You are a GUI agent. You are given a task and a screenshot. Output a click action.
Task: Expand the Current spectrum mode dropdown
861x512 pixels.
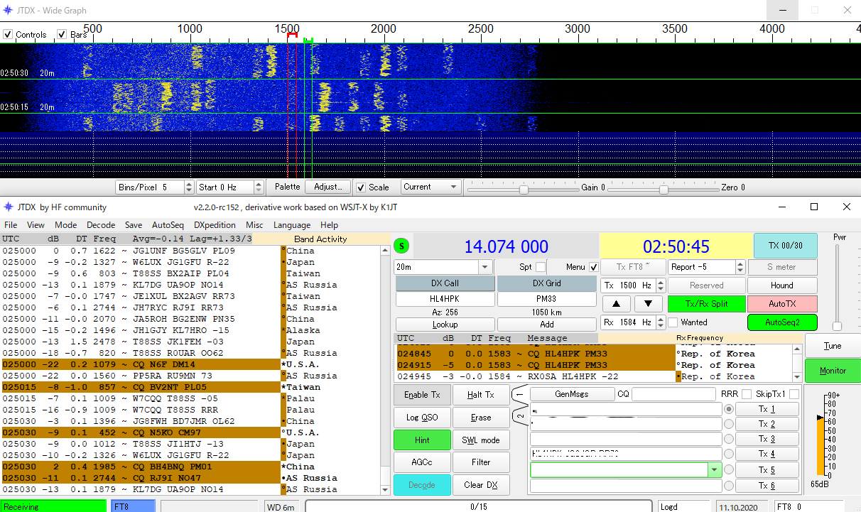pos(452,187)
